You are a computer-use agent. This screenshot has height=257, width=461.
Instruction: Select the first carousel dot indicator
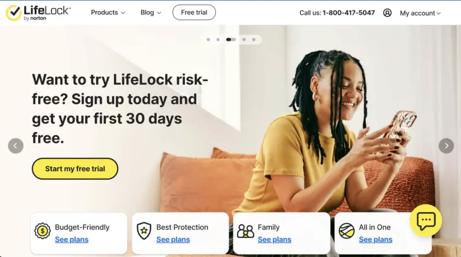pyautogui.click(x=208, y=39)
